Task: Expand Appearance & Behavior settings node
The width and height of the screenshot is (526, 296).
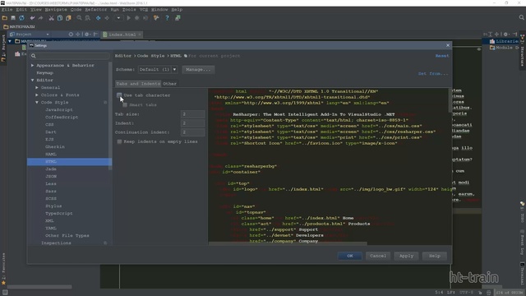Action: click(x=33, y=66)
